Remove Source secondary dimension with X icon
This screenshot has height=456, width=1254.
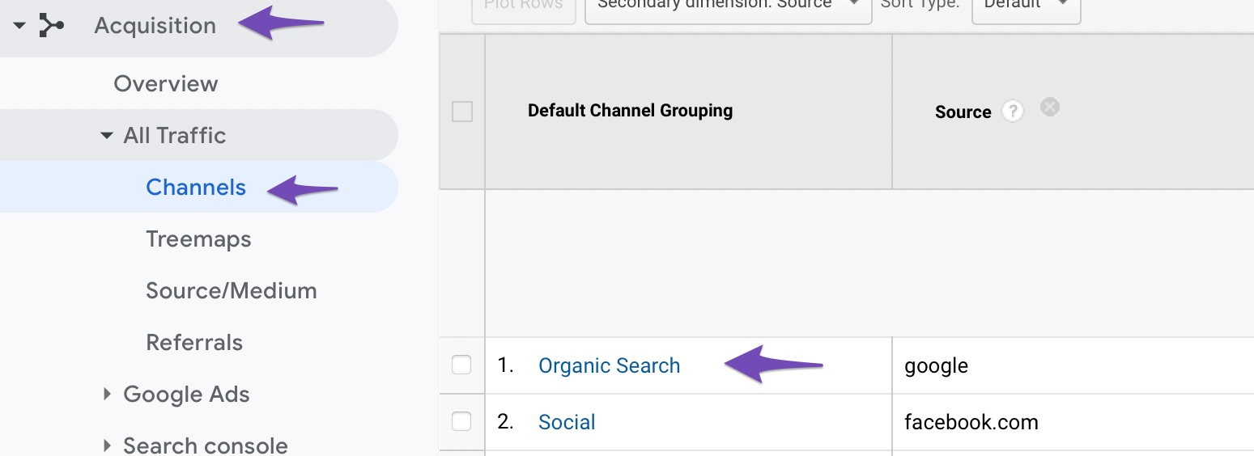coord(1050,108)
